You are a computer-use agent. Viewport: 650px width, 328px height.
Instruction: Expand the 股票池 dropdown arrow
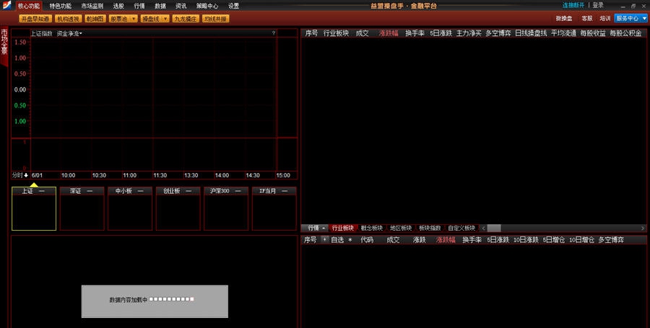pos(134,19)
